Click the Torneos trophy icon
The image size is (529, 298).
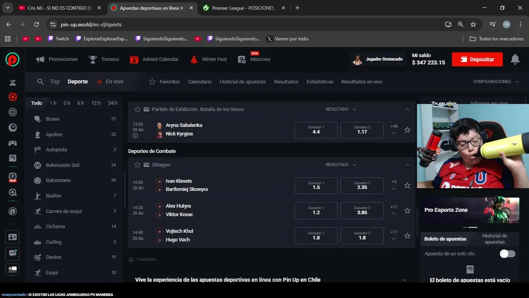(93, 59)
